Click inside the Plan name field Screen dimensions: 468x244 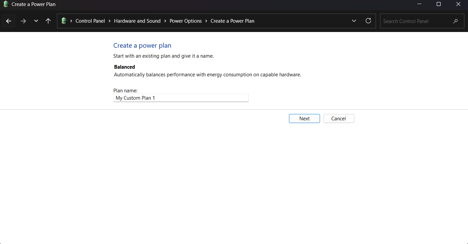(181, 98)
